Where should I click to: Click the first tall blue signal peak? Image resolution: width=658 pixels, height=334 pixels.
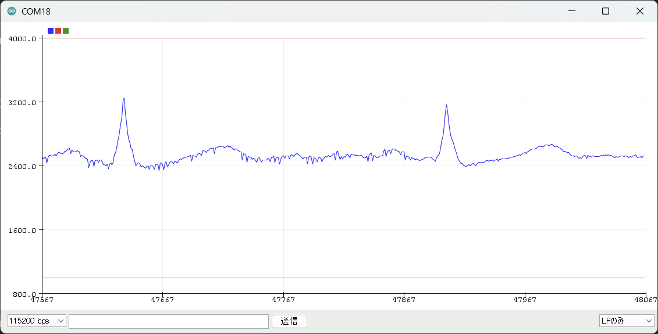click(124, 99)
